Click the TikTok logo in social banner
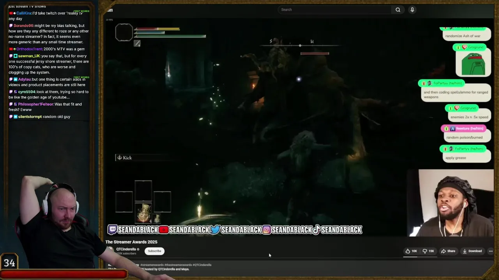The width and height of the screenshot is (499, 280). (316, 230)
